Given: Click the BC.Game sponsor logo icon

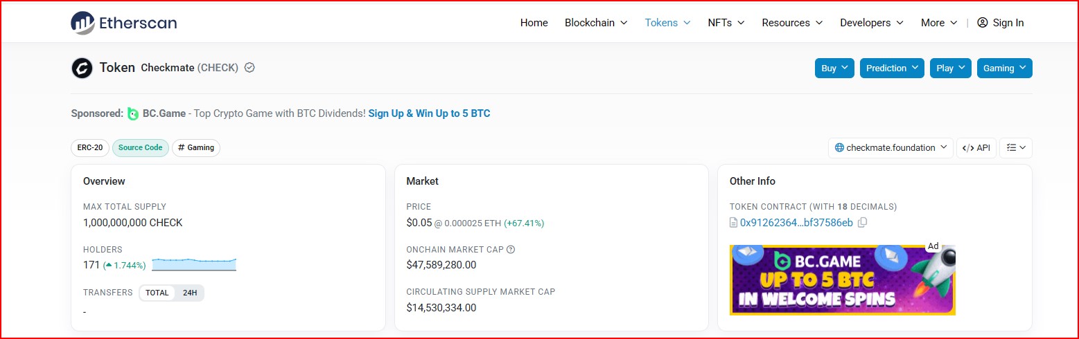Looking at the screenshot, I should pos(133,113).
